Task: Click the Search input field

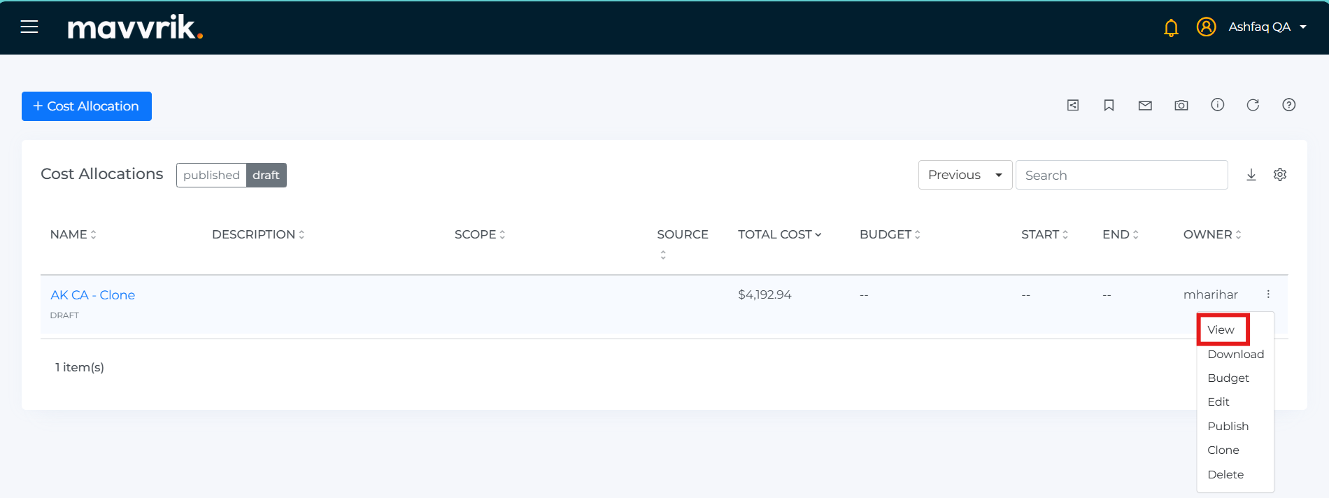Action: click(1121, 175)
